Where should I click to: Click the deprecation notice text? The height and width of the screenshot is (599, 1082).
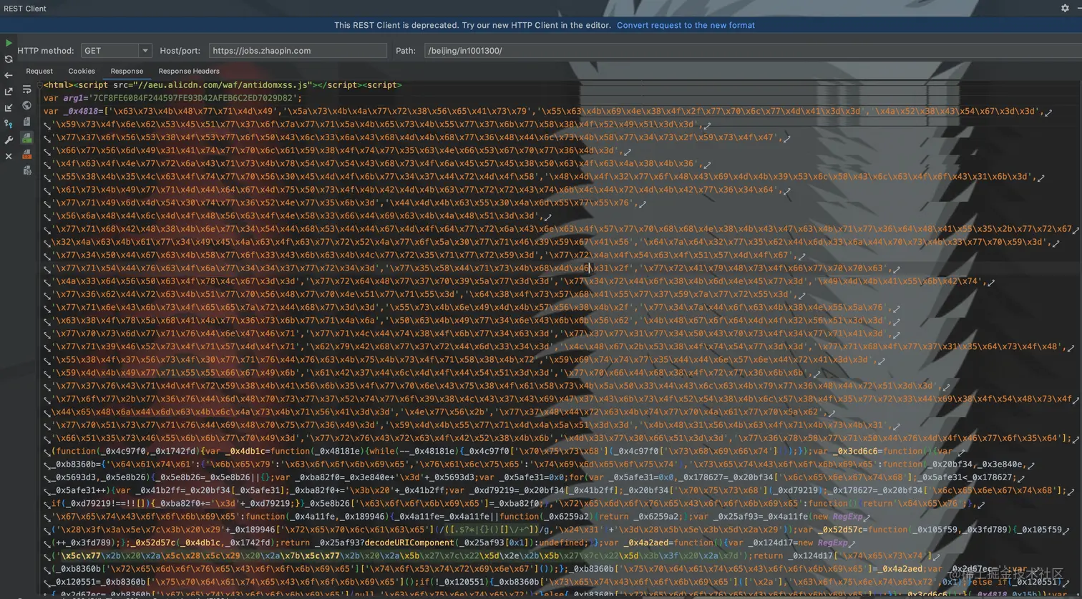pos(473,25)
